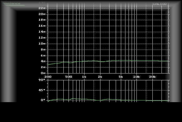This screenshot has height=122, width=182.
Task: Click the 0 ohm y-axis label
Action: (43, 73)
